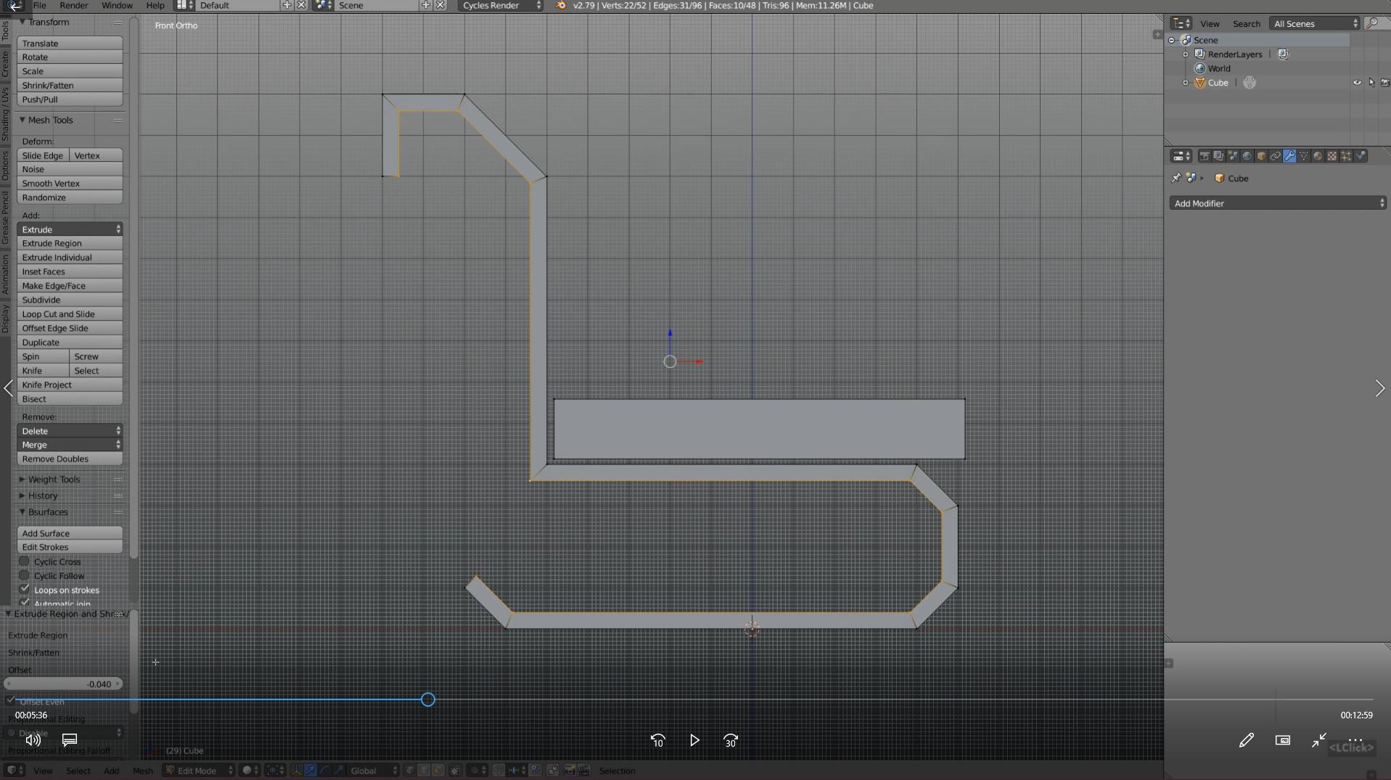This screenshot has width=1391, height=780.
Task: Open the Render menu in top bar
Action: pyautogui.click(x=74, y=6)
